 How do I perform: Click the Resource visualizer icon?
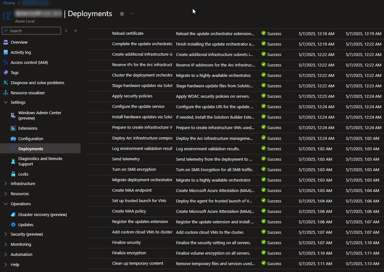[x=5, y=93]
